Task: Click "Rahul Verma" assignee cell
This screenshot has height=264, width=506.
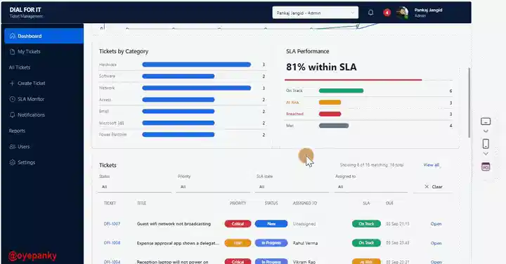Action: pyautogui.click(x=305, y=243)
